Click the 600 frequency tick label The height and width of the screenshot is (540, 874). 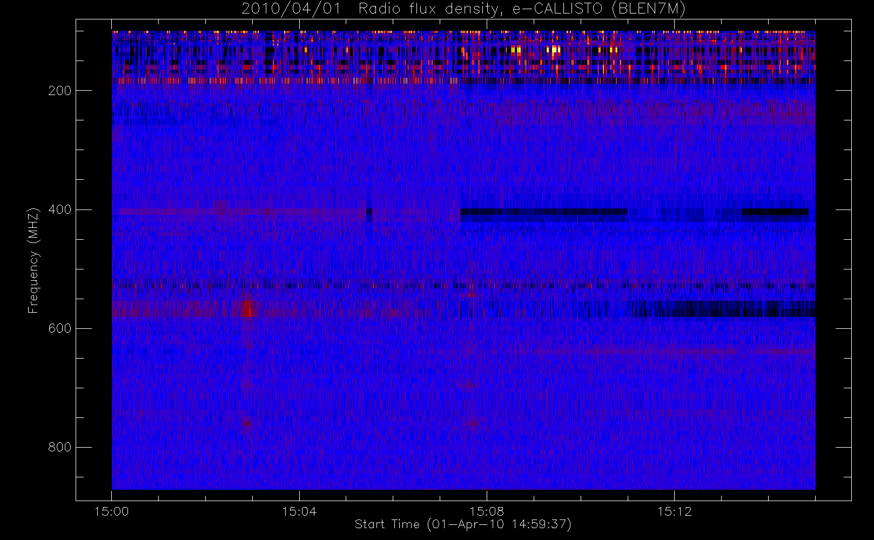tap(60, 328)
